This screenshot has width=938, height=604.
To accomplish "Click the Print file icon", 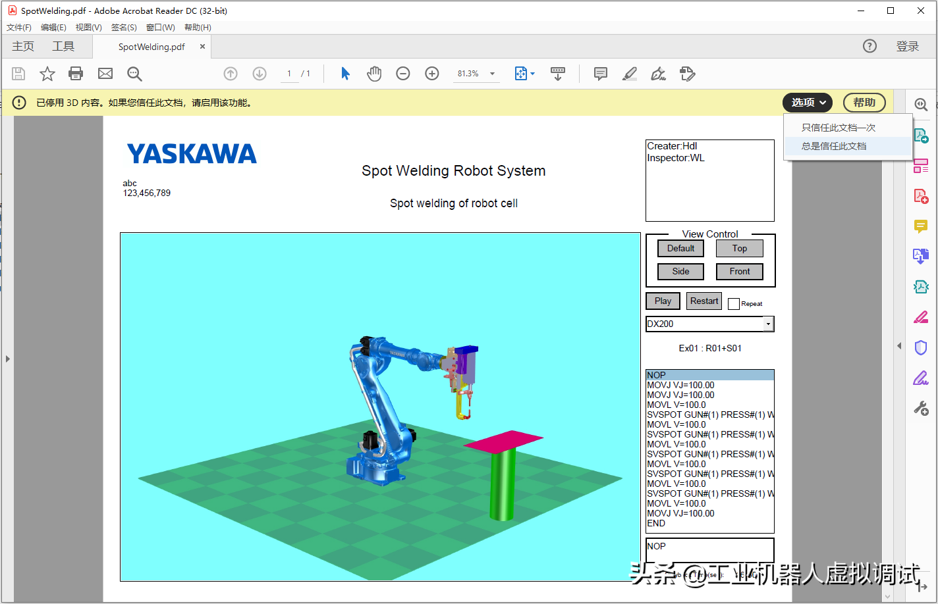I will point(76,74).
